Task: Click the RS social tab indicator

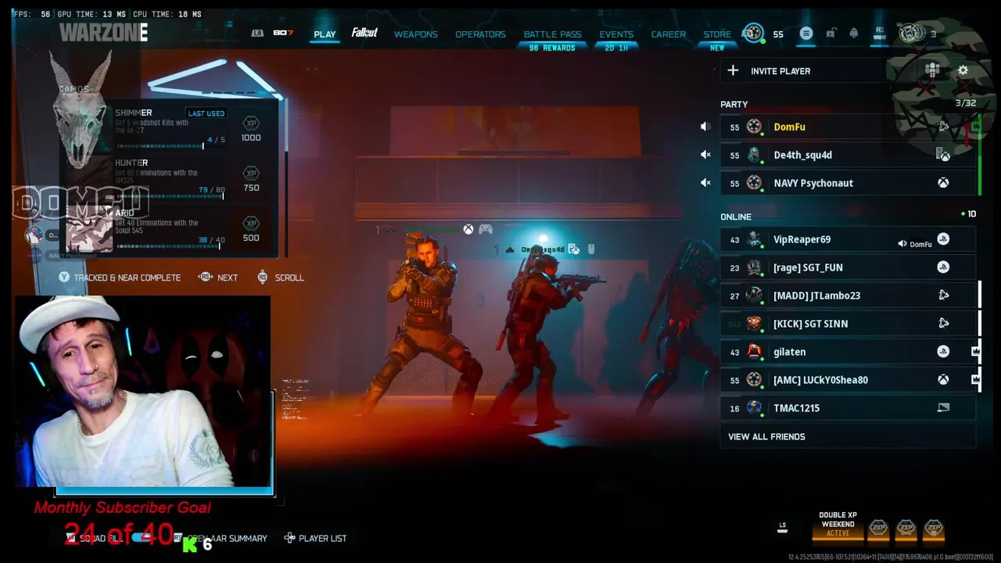Action: (x=880, y=31)
